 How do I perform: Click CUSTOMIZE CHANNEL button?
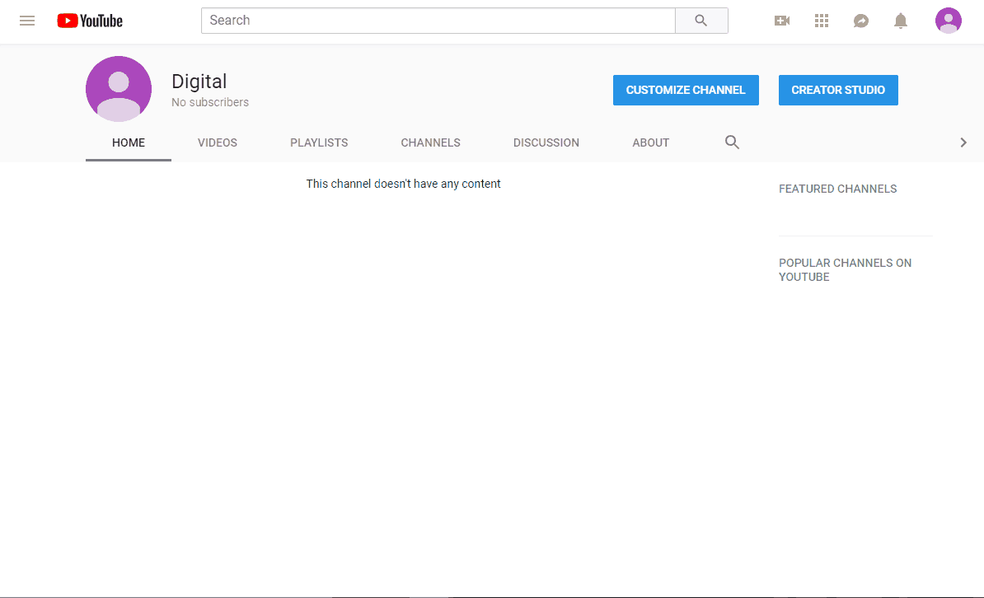[686, 90]
